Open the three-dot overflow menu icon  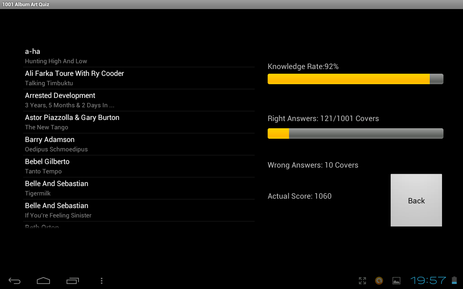point(102,281)
